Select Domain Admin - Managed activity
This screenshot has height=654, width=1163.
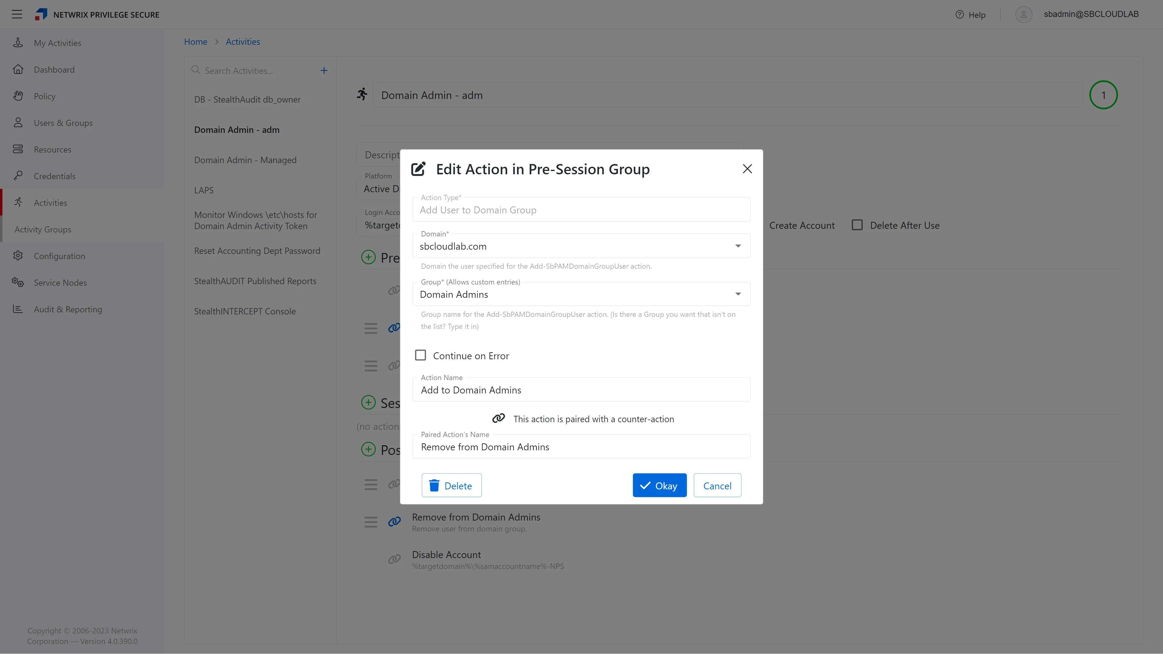(x=245, y=160)
